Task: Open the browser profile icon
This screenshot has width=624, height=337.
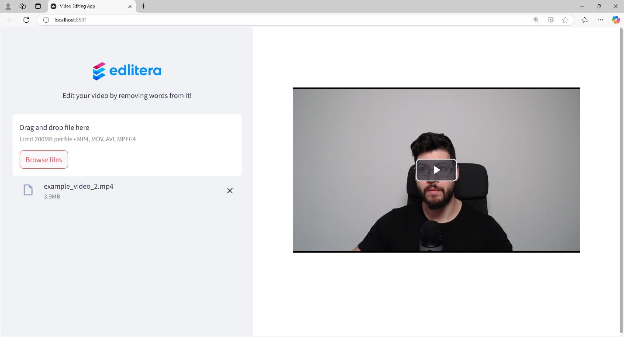Action: pyautogui.click(x=8, y=6)
